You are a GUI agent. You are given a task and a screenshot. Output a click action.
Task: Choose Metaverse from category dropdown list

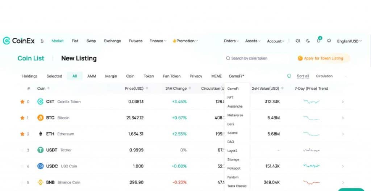coord(235,115)
